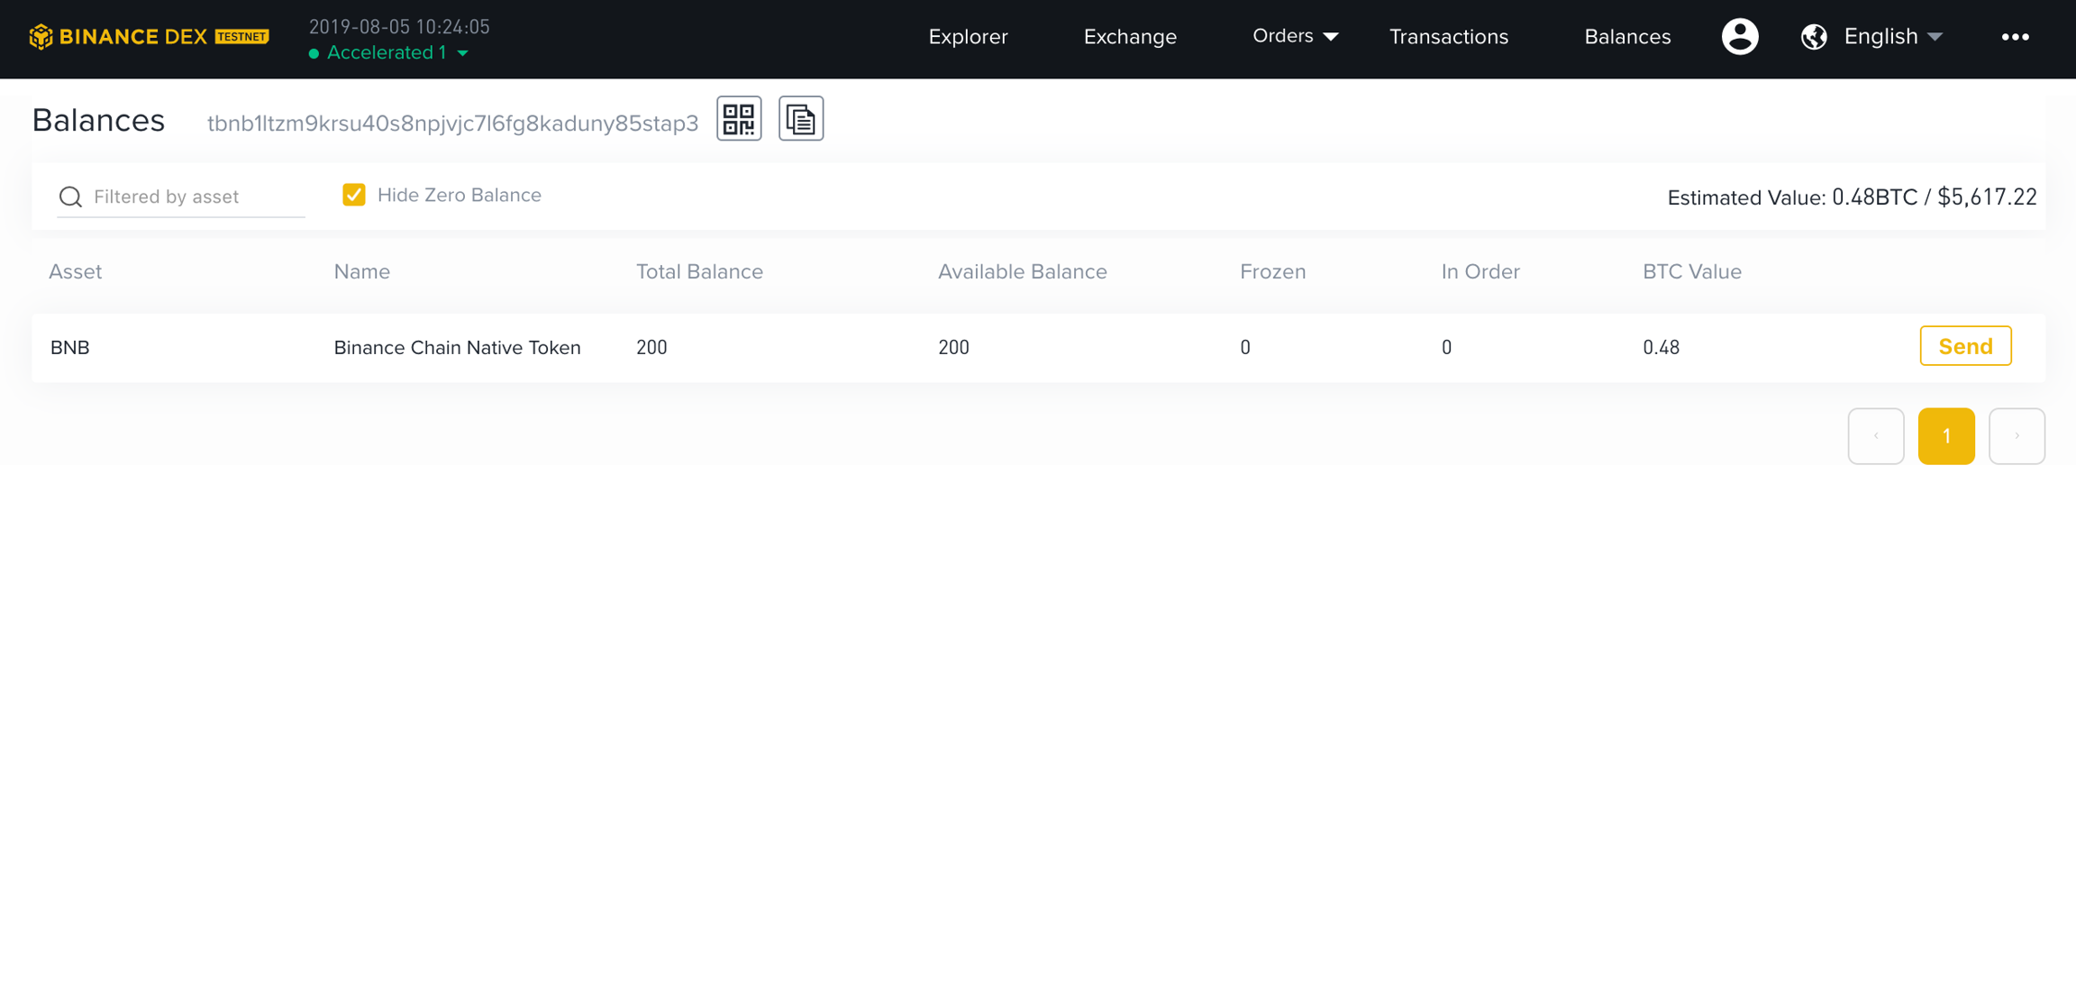Go to the Transactions page

click(1448, 37)
